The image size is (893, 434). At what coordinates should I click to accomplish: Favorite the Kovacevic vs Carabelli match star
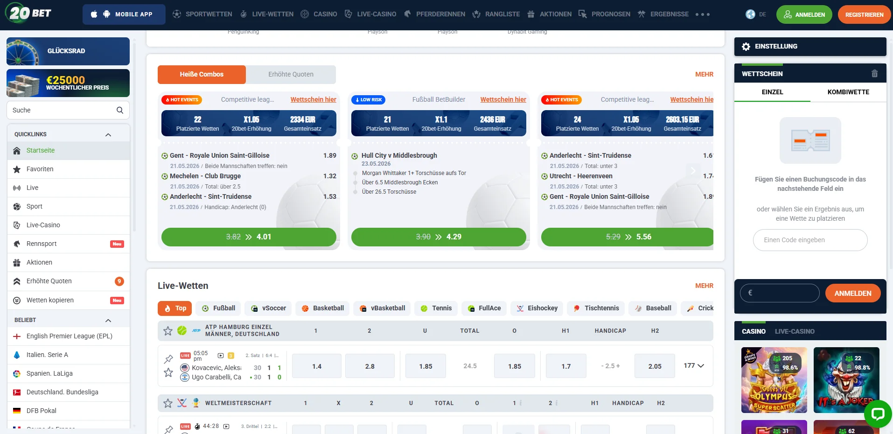168,372
